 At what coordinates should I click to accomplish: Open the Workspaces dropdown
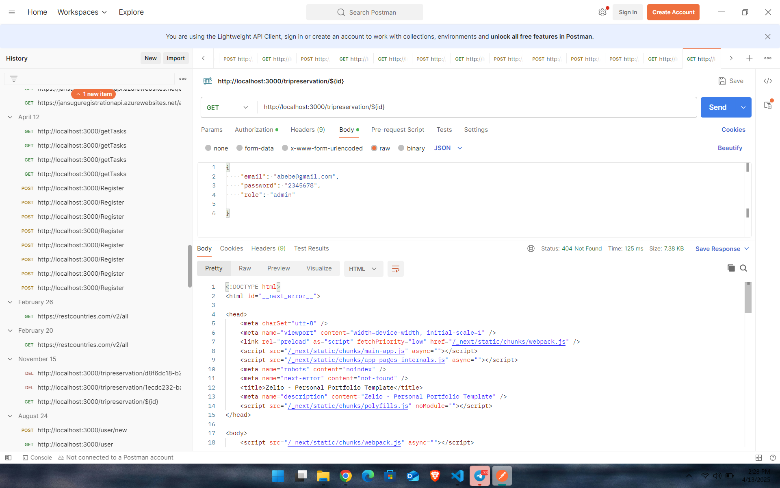(x=82, y=12)
